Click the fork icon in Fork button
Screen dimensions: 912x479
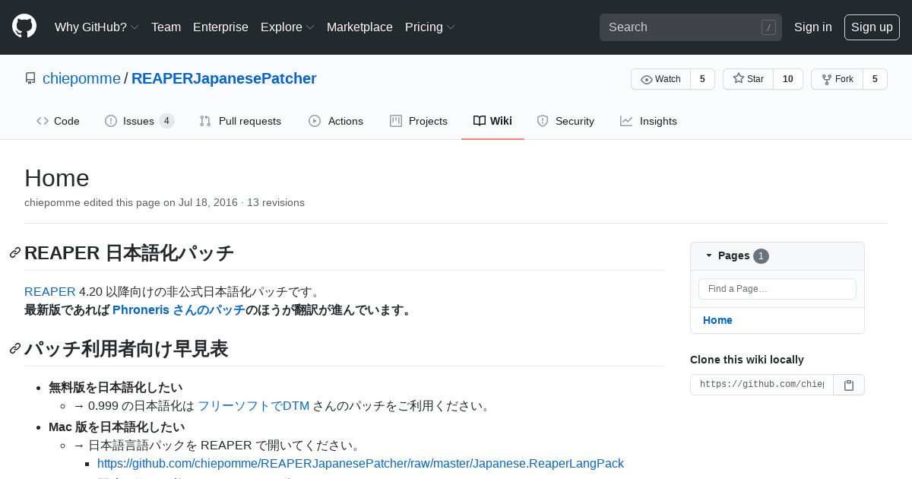click(x=827, y=79)
